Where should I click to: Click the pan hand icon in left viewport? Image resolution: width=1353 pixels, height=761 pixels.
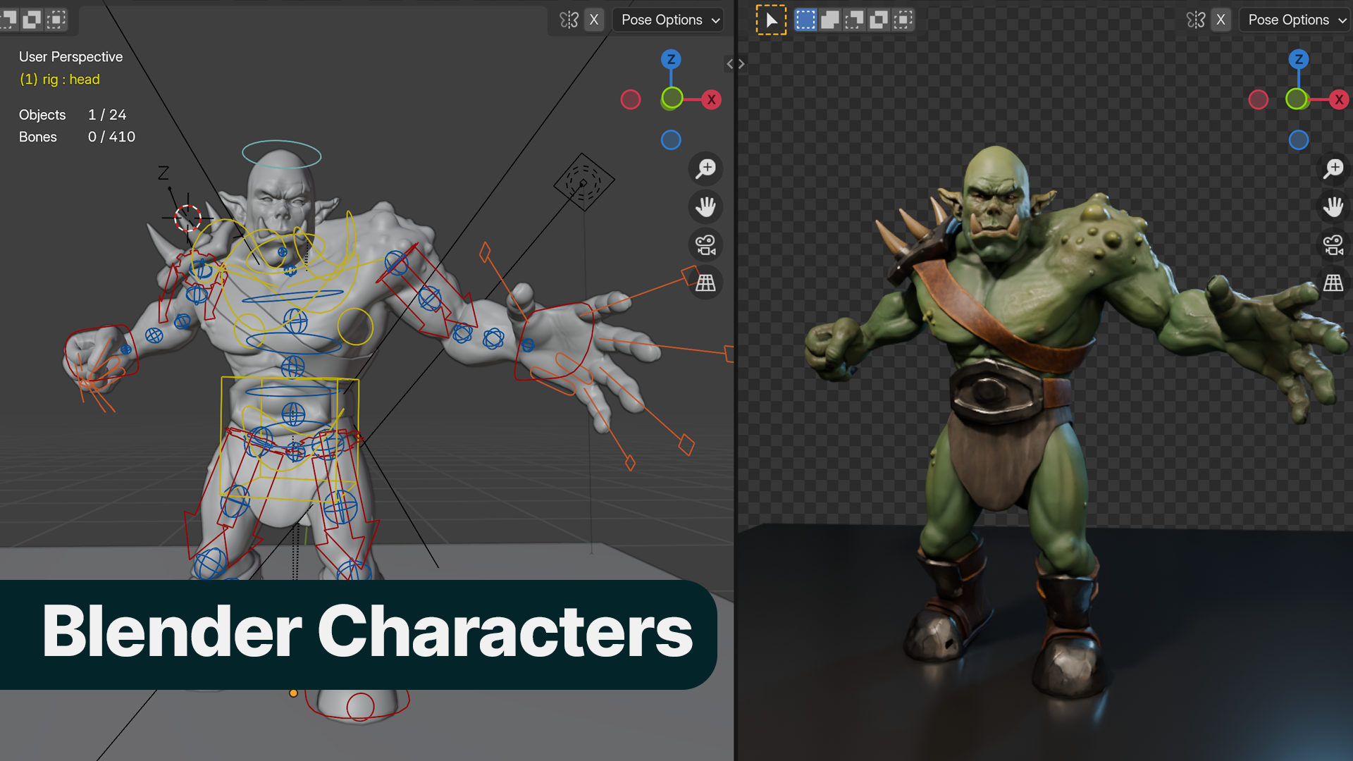(705, 206)
